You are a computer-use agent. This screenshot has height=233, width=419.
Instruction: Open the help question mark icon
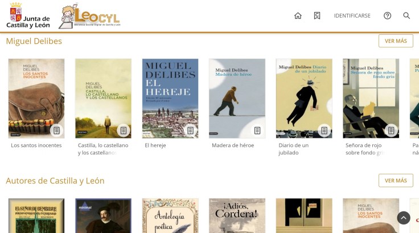point(387,16)
